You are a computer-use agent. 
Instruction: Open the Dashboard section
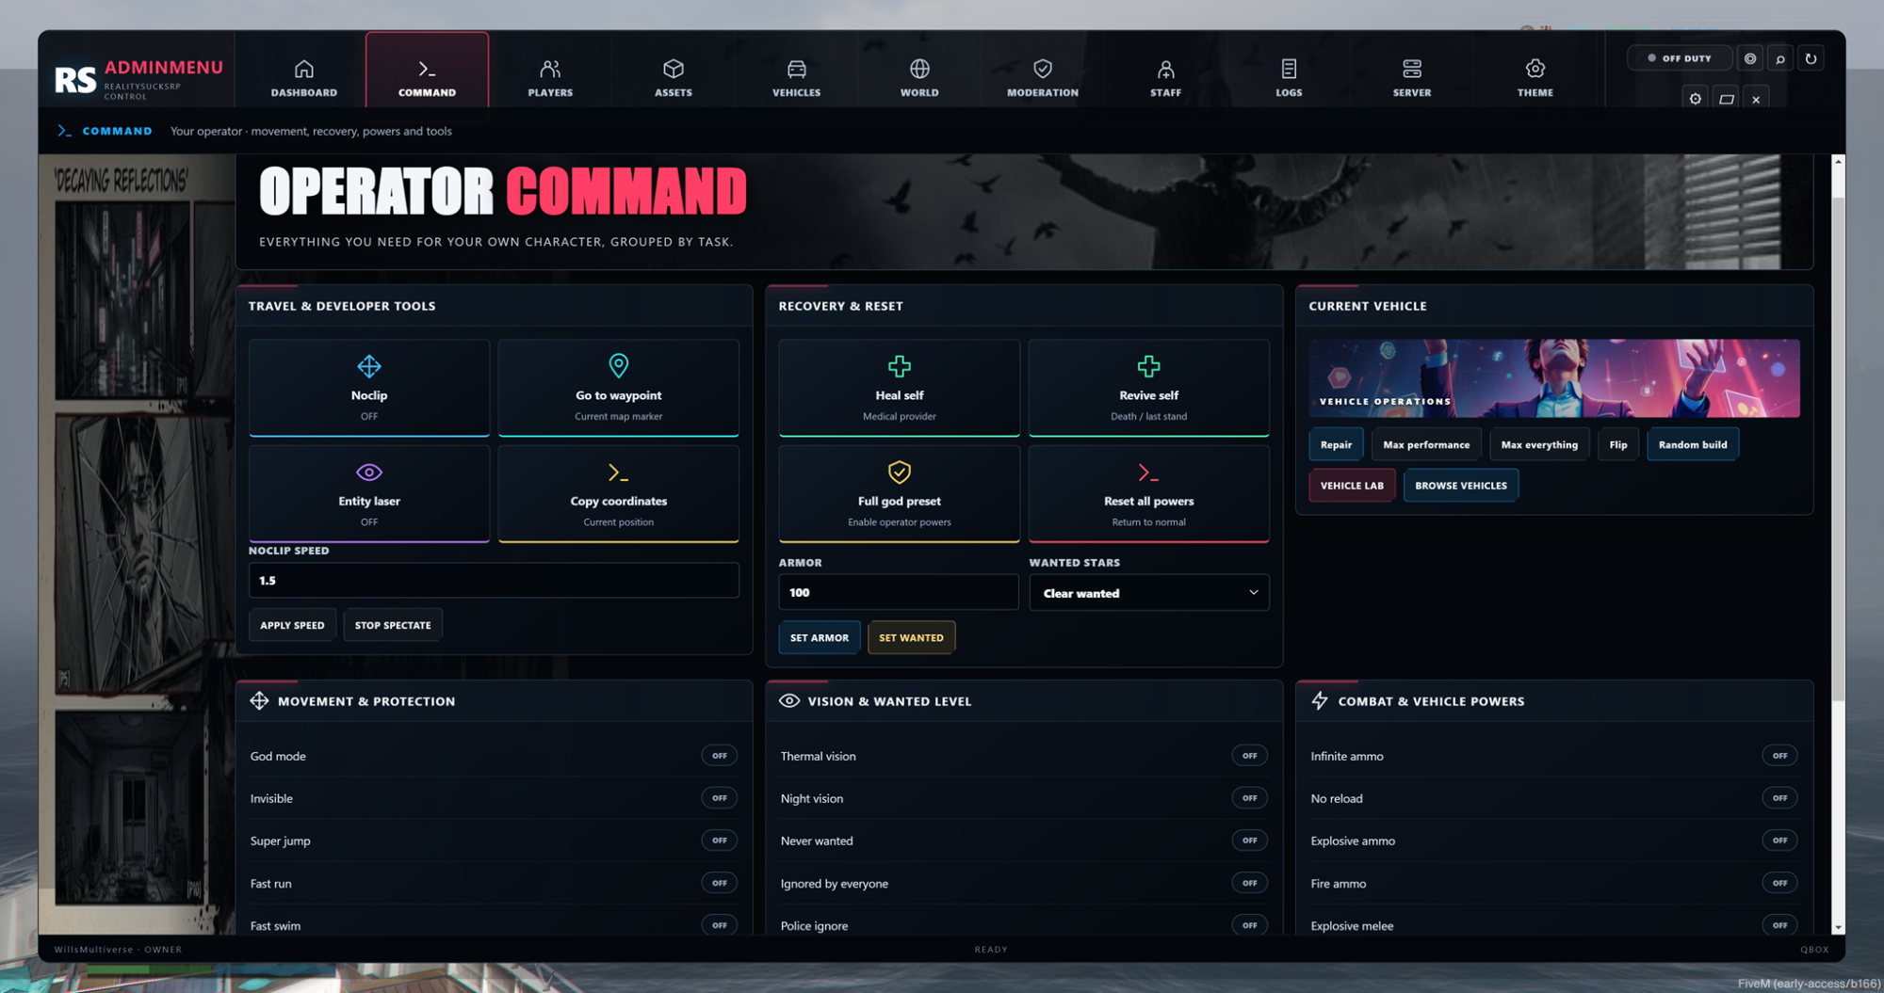304,78
